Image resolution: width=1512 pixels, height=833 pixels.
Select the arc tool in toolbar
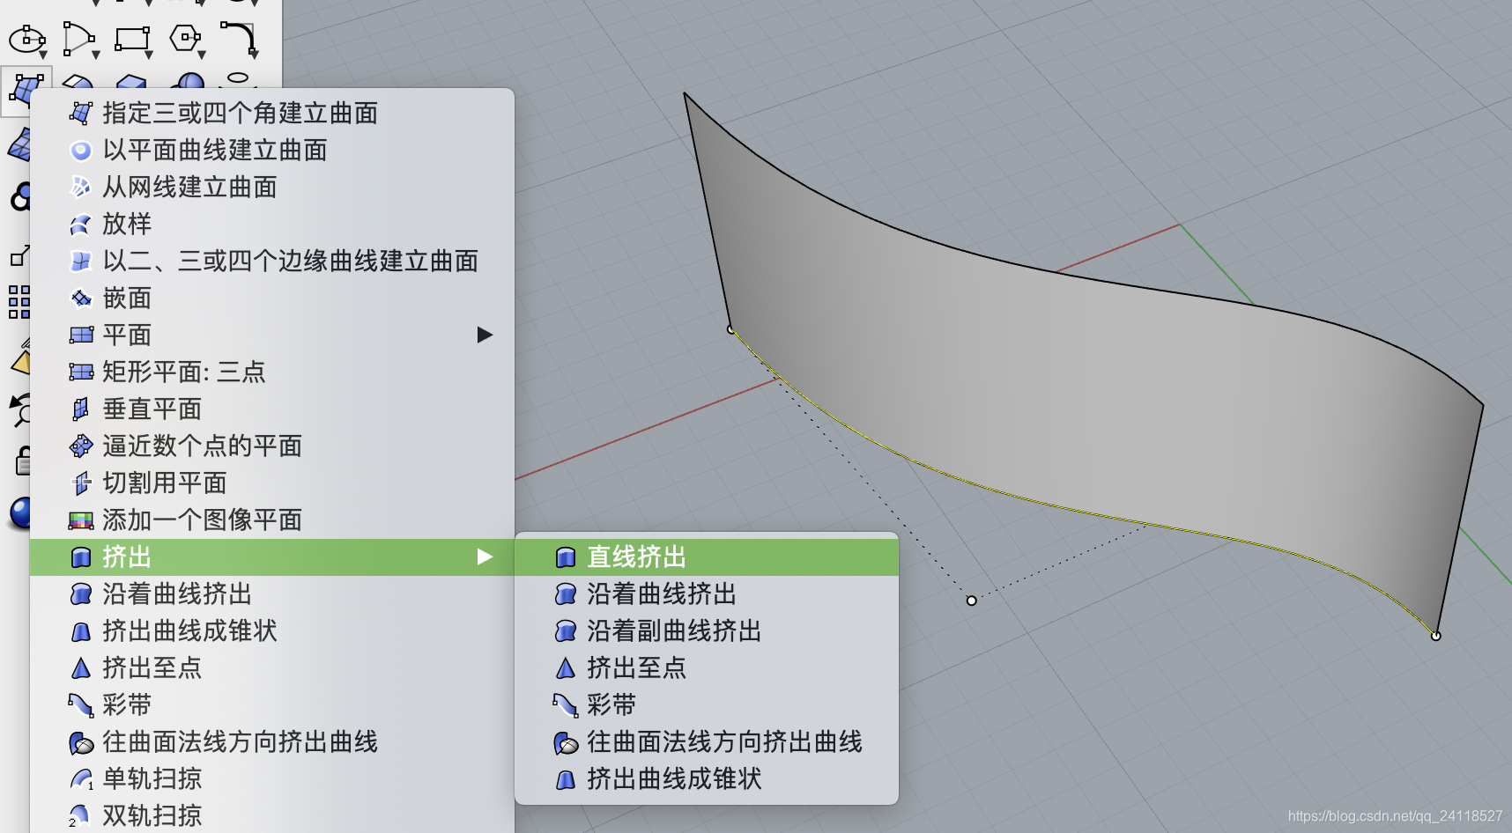pyautogui.click(x=78, y=39)
